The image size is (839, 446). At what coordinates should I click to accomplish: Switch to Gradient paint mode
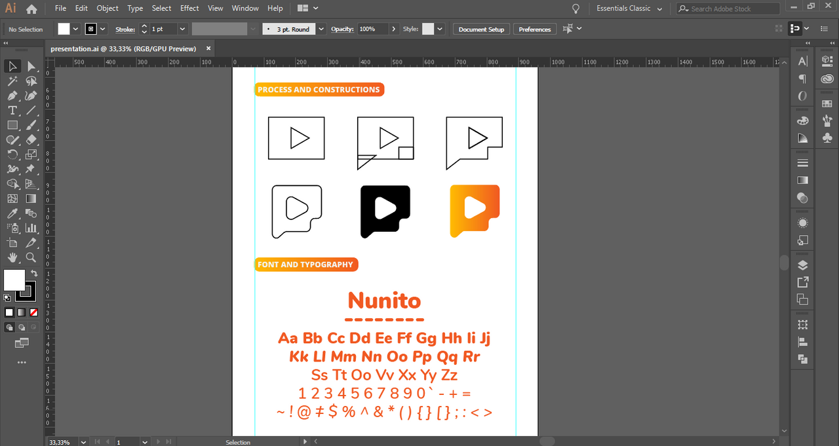click(22, 312)
